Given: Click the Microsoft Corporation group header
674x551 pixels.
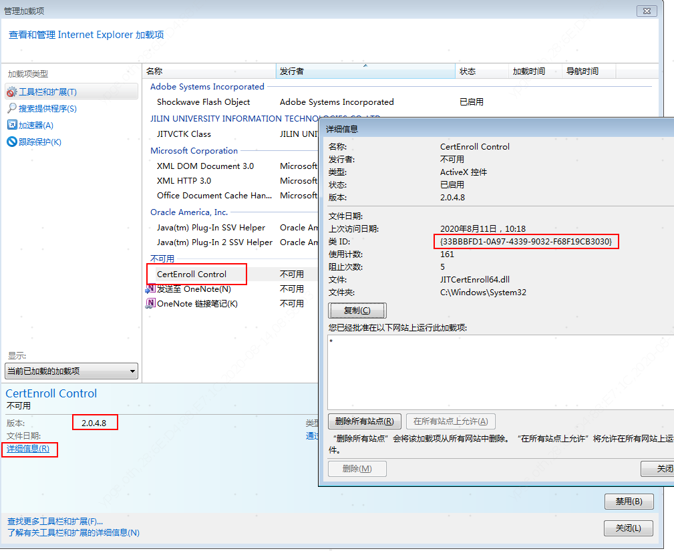Looking at the screenshot, I should click(x=194, y=150).
